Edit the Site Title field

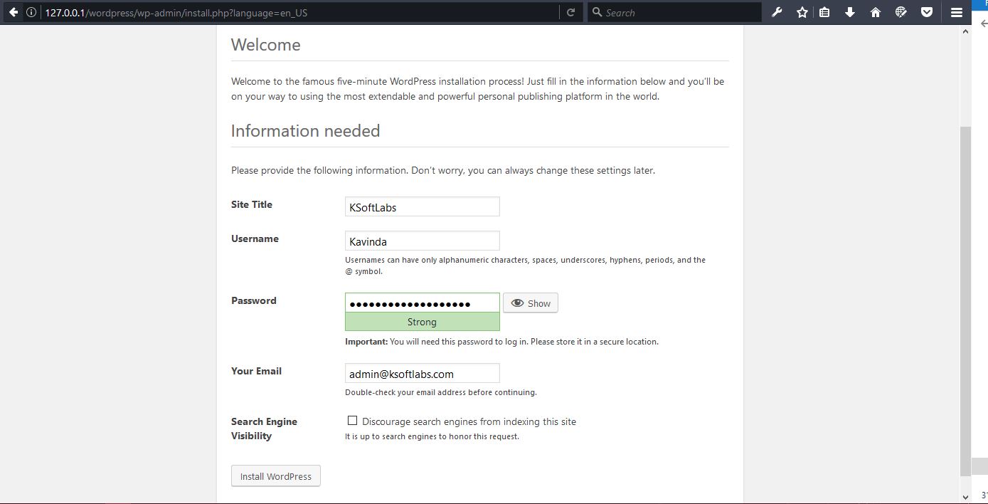tap(423, 207)
